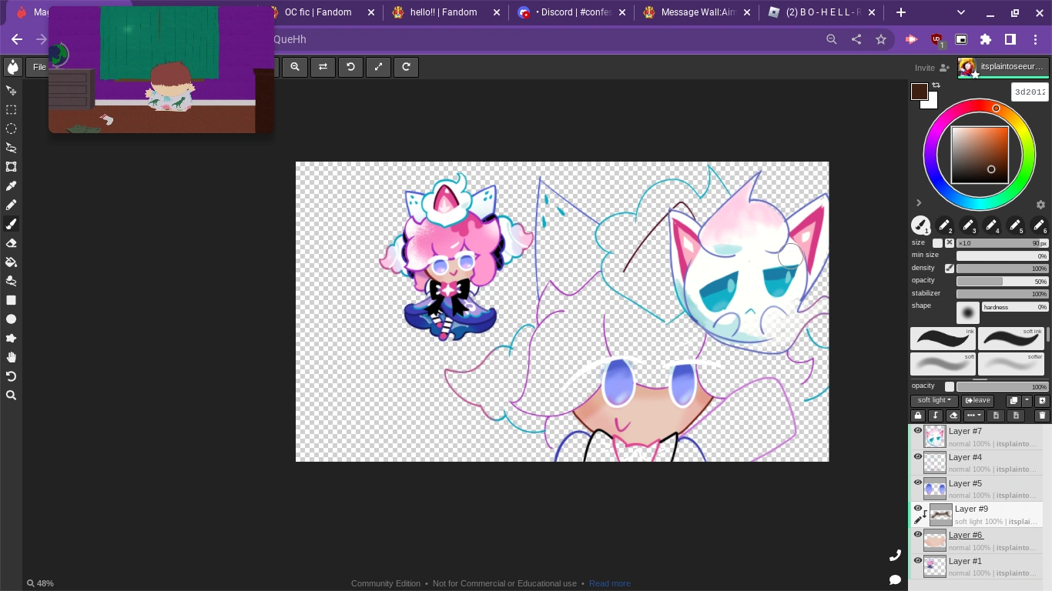Select the Eyedropper tool
1052x591 pixels.
(12, 186)
